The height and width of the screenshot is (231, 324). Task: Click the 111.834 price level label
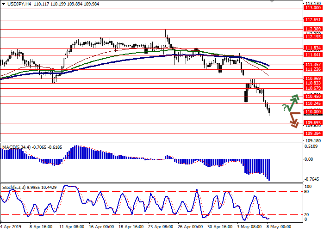[x=313, y=48]
